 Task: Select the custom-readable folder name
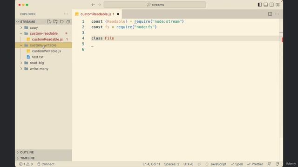coord(43,33)
